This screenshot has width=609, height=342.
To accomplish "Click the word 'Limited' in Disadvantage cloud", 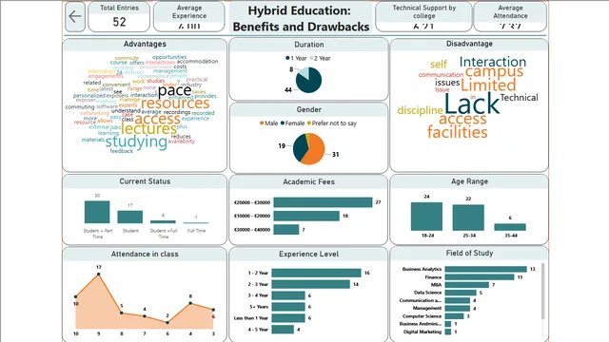I will coord(488,85).
